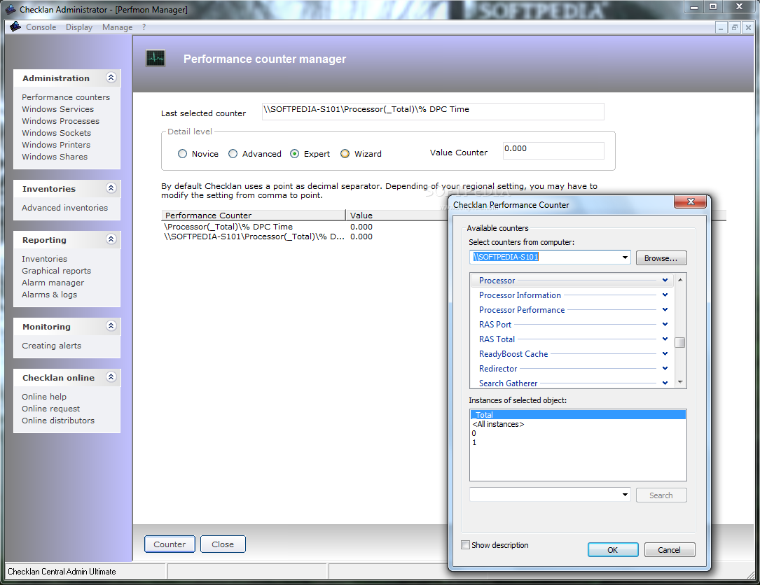Image resolution: width=760 pixels, height=585 pixels.
Task: Open Online help link
Action: pyautogui.click(x=44, y=397)
